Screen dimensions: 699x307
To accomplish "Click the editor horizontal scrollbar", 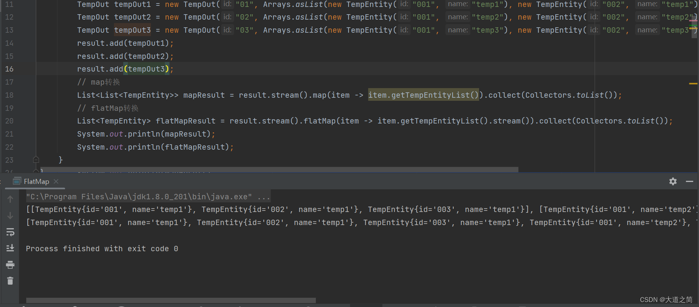I will tap(279, 169).
